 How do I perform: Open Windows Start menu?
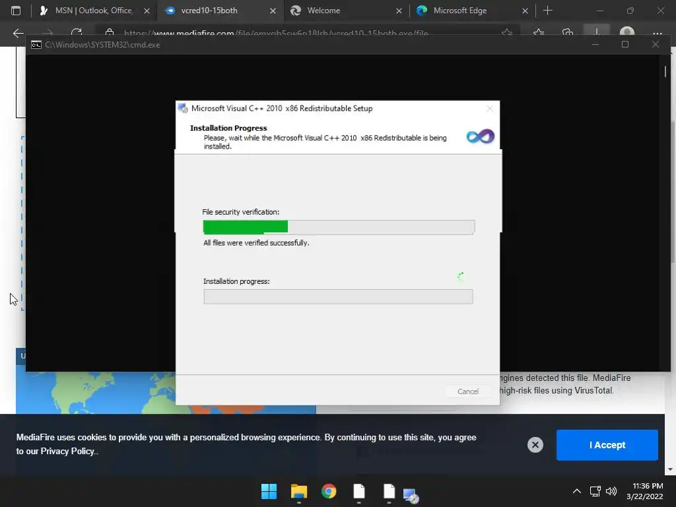(269, 491)
